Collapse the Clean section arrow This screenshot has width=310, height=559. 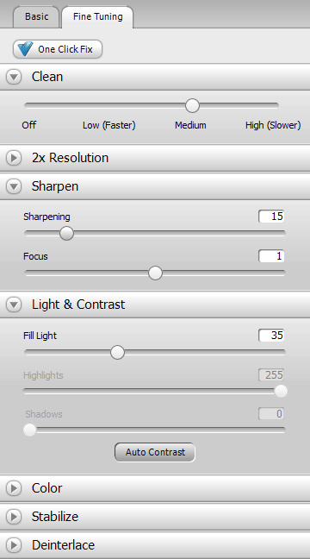(14, 77)
